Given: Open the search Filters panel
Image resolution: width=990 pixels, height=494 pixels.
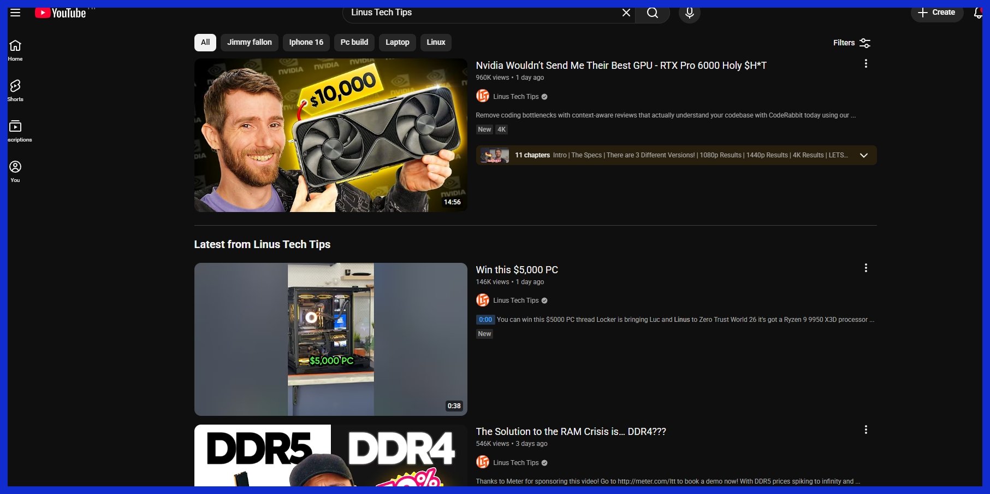Looking at the screenshot, I should (851, 43).
